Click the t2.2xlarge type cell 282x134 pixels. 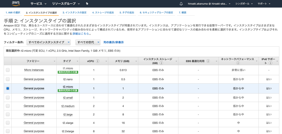click(68, 131)
